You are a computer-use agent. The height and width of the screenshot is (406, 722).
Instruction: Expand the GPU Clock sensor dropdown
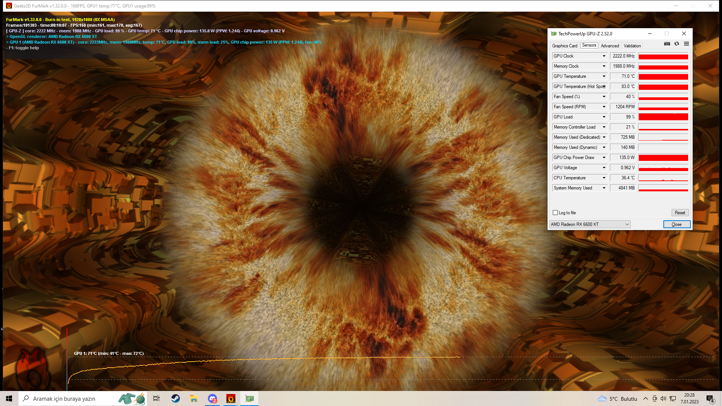click(x=604, y=56)
